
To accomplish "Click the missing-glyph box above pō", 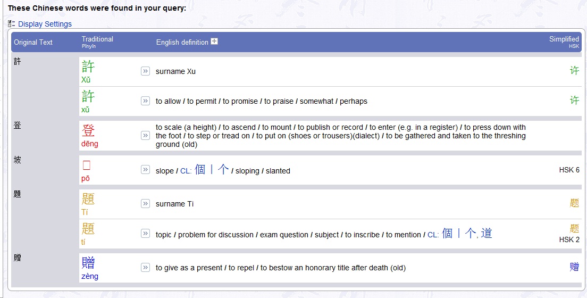I will click(87, 165).
